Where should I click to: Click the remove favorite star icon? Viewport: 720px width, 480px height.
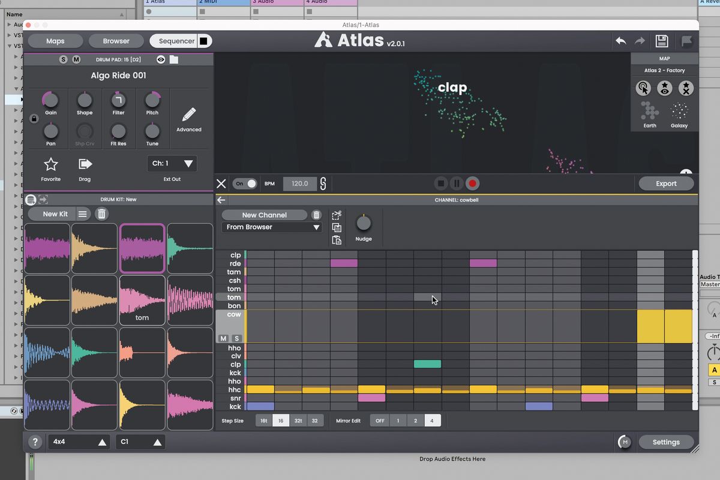(x=685, y=88)
